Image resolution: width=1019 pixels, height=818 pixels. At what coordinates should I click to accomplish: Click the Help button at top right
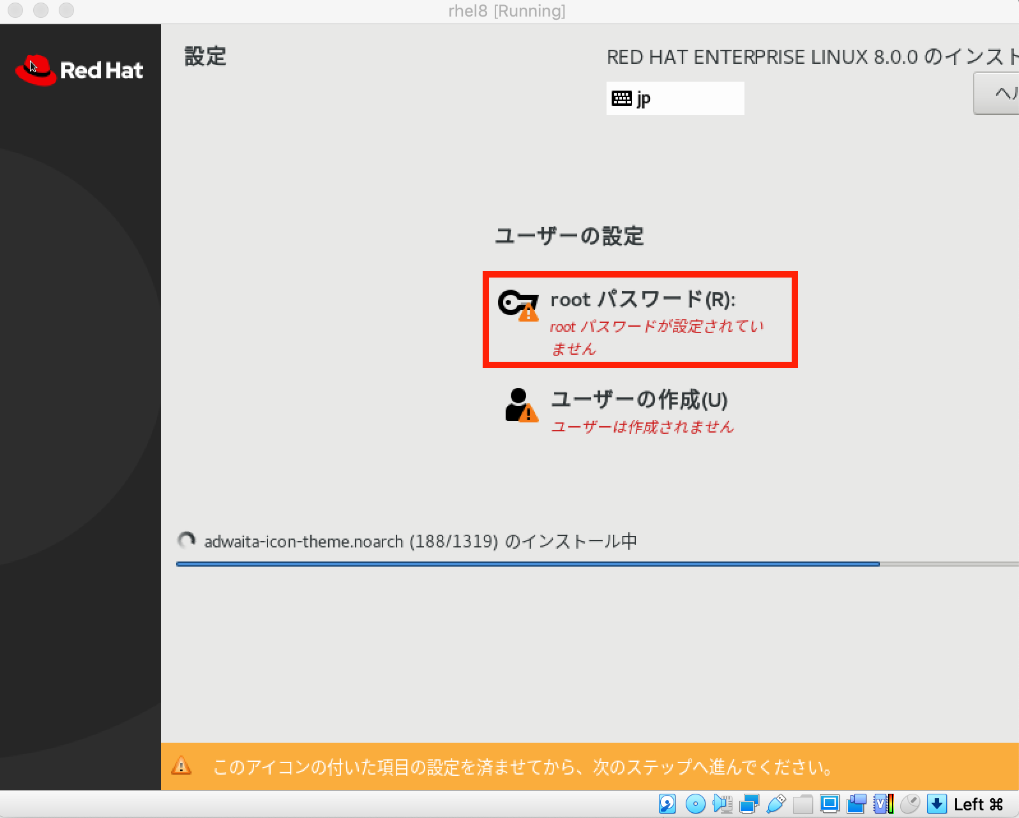[996, 93]
